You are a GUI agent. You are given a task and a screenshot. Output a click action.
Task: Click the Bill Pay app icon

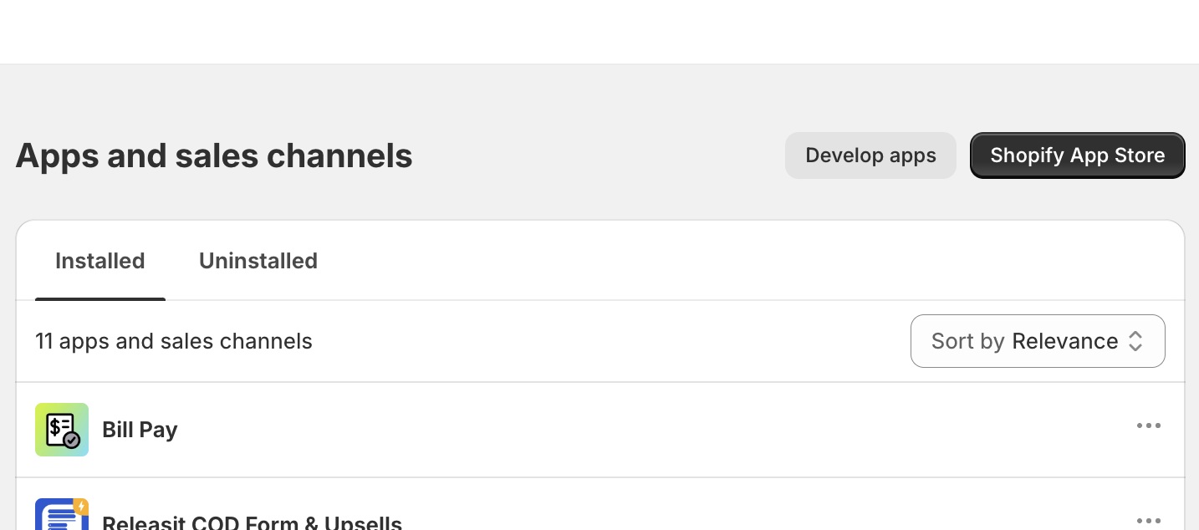pos(62,430)
